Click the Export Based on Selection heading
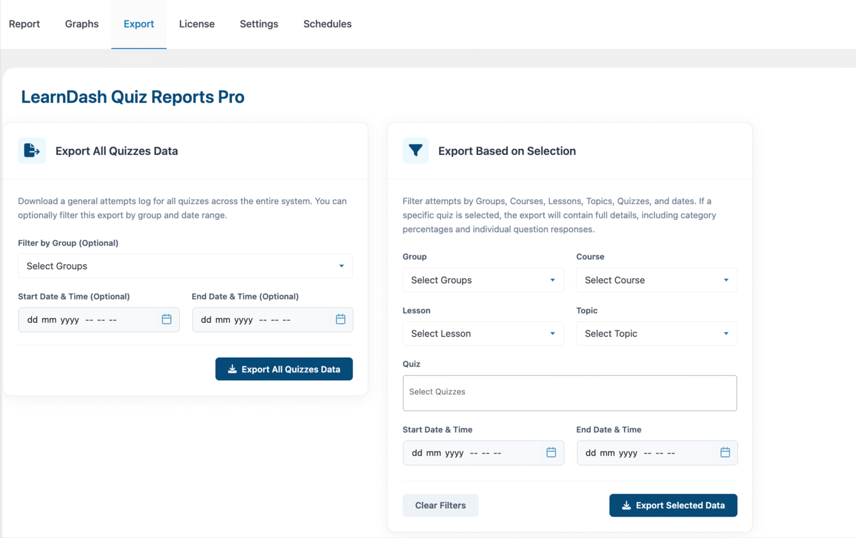 point(507,151)
